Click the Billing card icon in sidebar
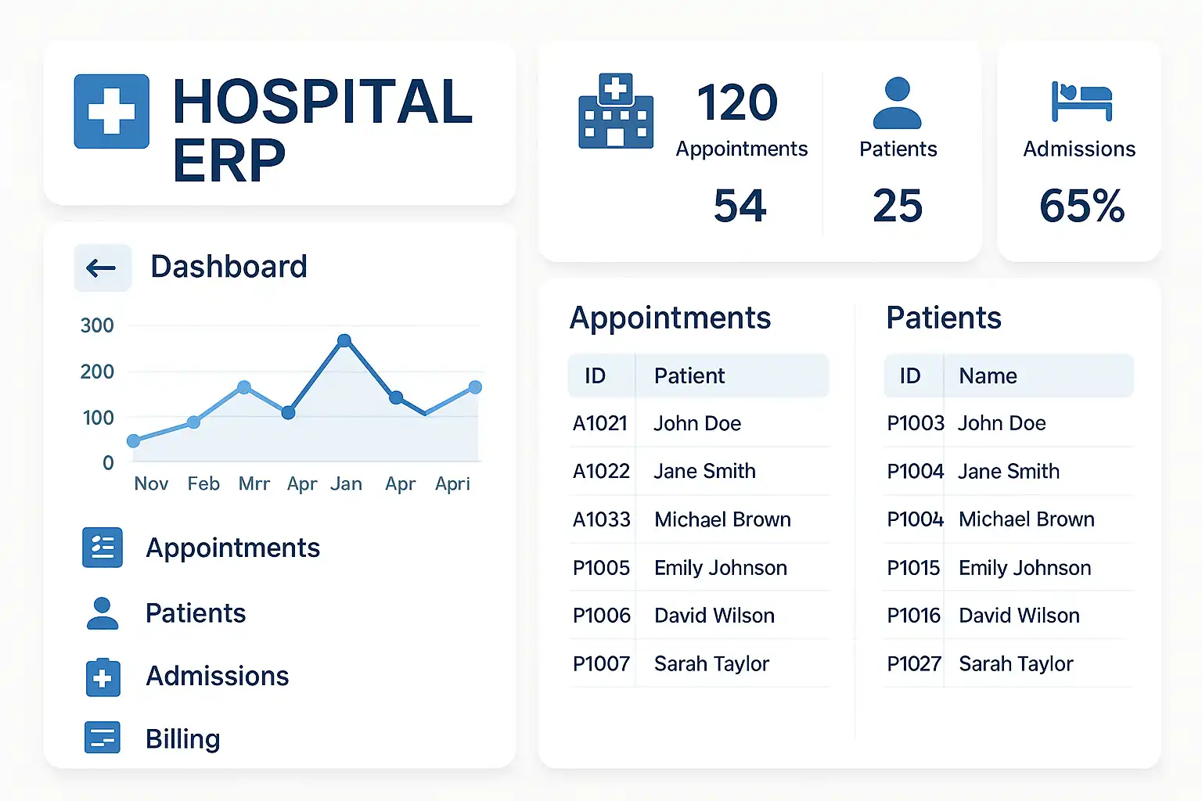Screen dimensions: 1202x801 (103, 738)
